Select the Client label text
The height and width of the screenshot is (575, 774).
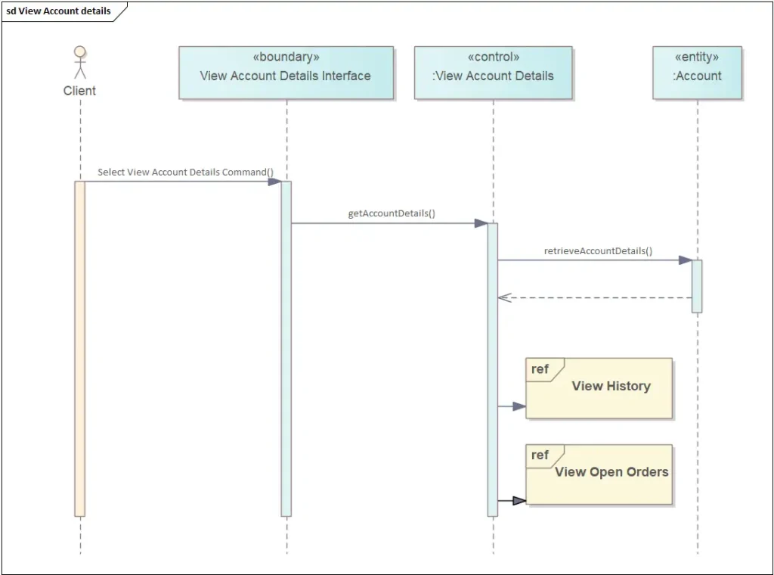(79, 90)
